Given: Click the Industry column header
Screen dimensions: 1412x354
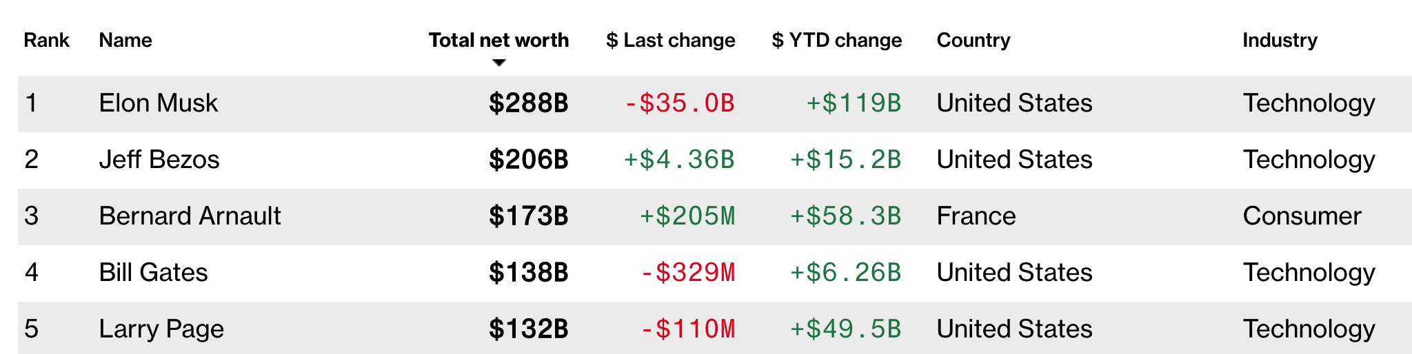Looking at the screenshot, I should (1280, 40).
